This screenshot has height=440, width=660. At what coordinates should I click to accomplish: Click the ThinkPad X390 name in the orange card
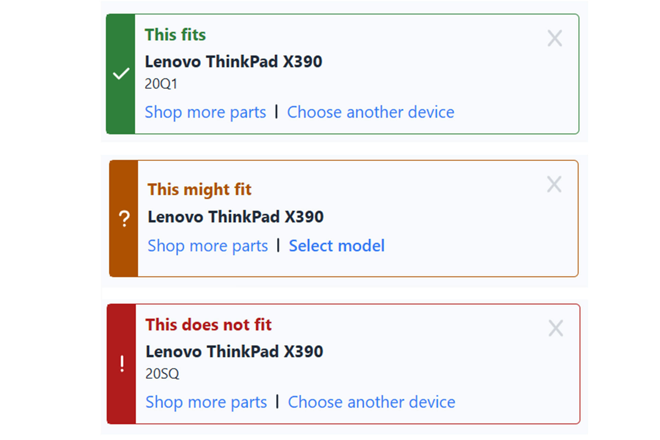click(235, 217)
